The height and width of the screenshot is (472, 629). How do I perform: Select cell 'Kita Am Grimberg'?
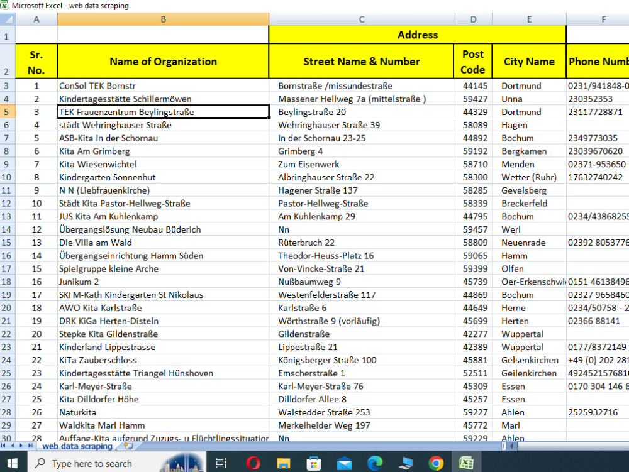pyautogui.click(x=163, y=151)
